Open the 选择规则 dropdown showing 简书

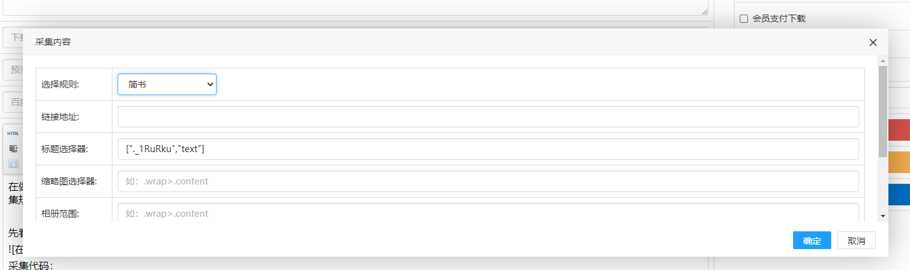pos(167,84)
